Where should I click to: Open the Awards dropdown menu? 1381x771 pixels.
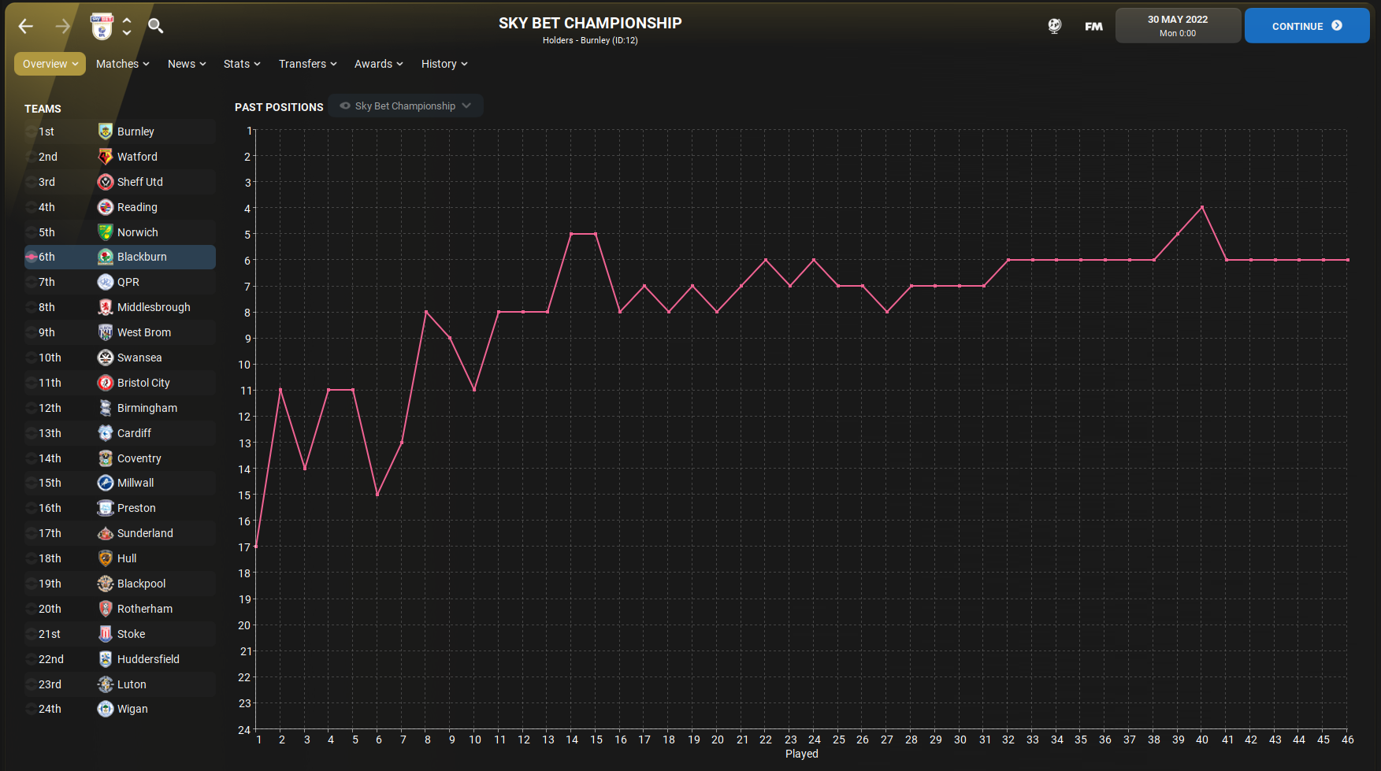coord(378,64)
